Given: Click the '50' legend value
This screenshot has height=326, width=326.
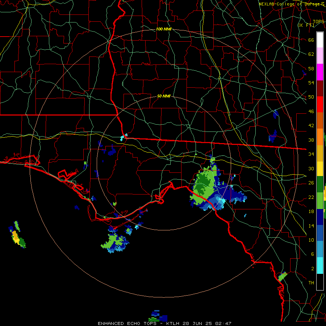Looking at the screenshot, I should (x=311, y=97).
